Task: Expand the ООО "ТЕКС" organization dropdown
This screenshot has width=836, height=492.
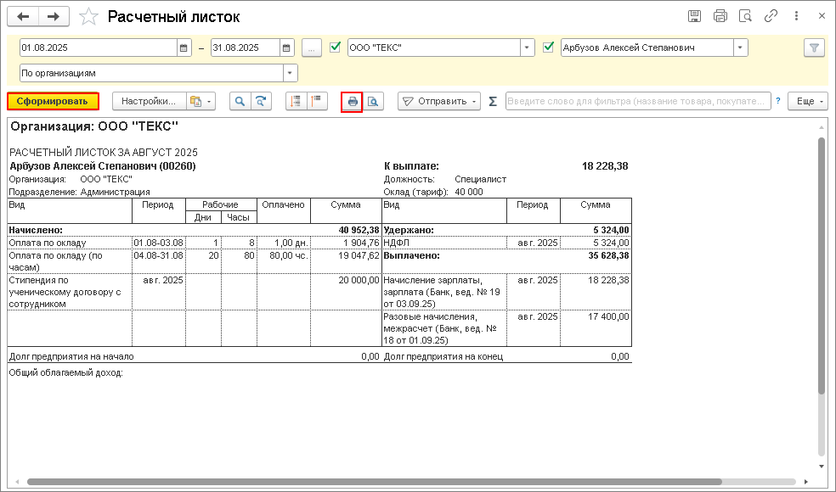Action: [527, 48]
